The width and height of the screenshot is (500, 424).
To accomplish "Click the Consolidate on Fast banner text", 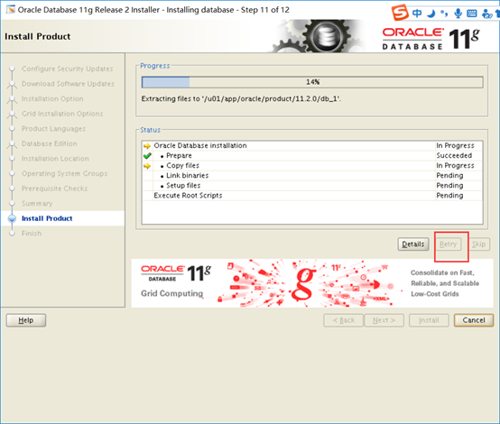I will (445, 283).
